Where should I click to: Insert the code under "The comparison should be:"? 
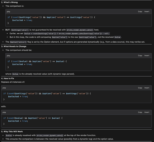click(147, 56)
